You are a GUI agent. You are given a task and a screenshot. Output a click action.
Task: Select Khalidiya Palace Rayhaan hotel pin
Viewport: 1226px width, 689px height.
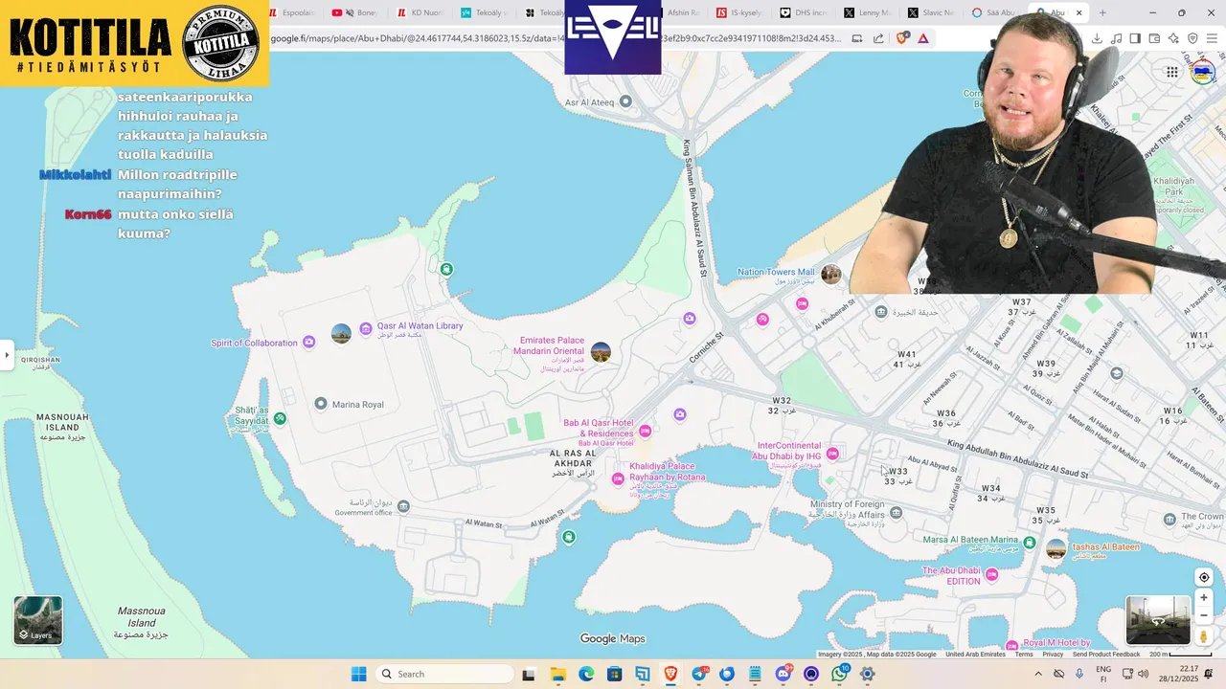click(619, 478)
